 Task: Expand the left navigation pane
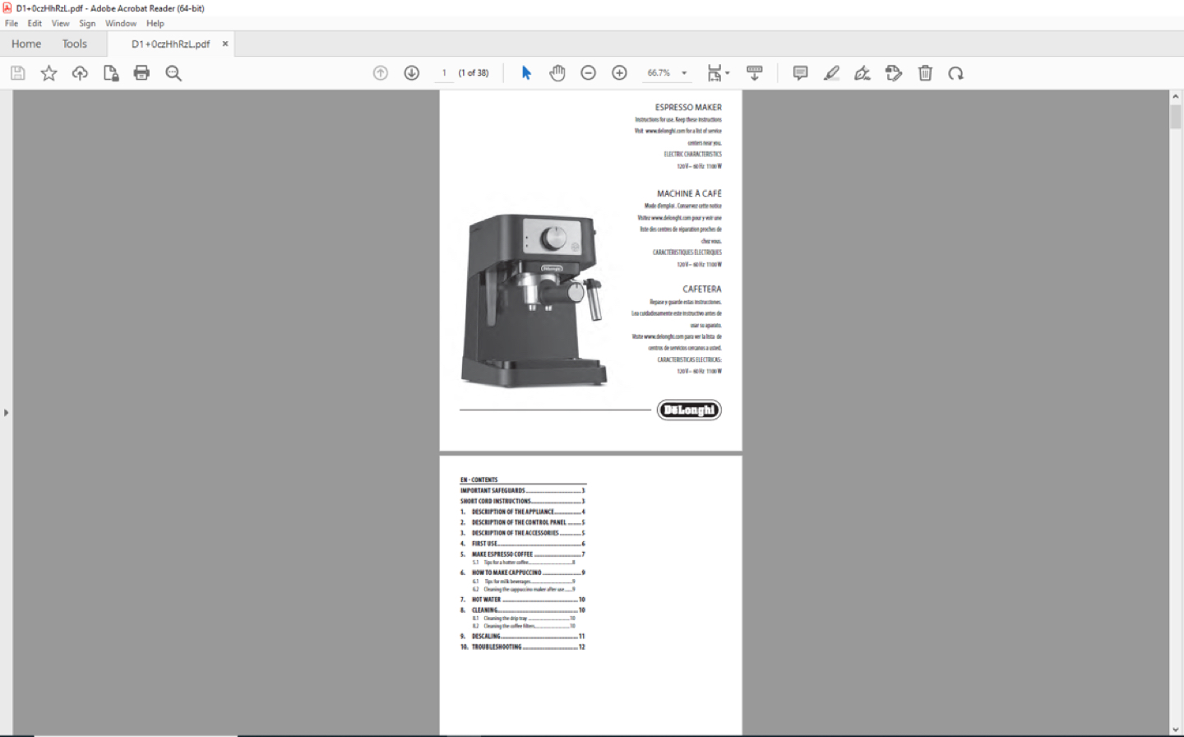click(x=6, y=412)
